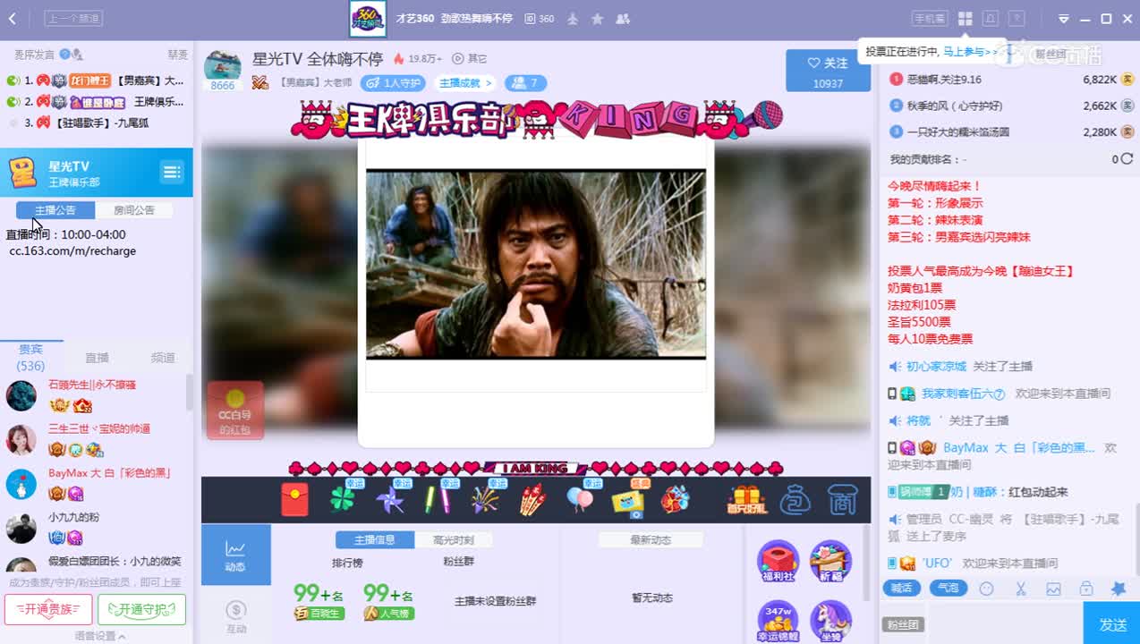Click the star favorite icon in title bar
This screenshot has width=1140, height=644.
[x=598, y=19]
